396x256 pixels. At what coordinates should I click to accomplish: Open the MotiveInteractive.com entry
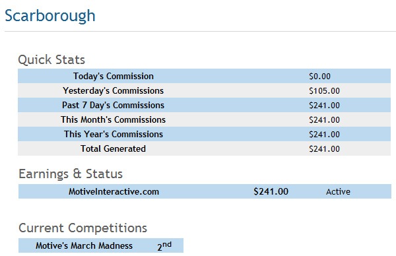tap(114, 191)
